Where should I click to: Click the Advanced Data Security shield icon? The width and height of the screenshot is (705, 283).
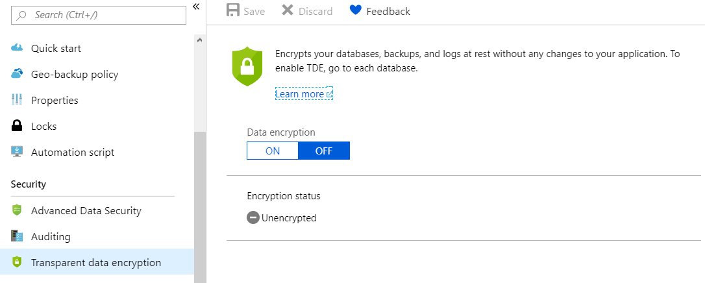point(18,210)
